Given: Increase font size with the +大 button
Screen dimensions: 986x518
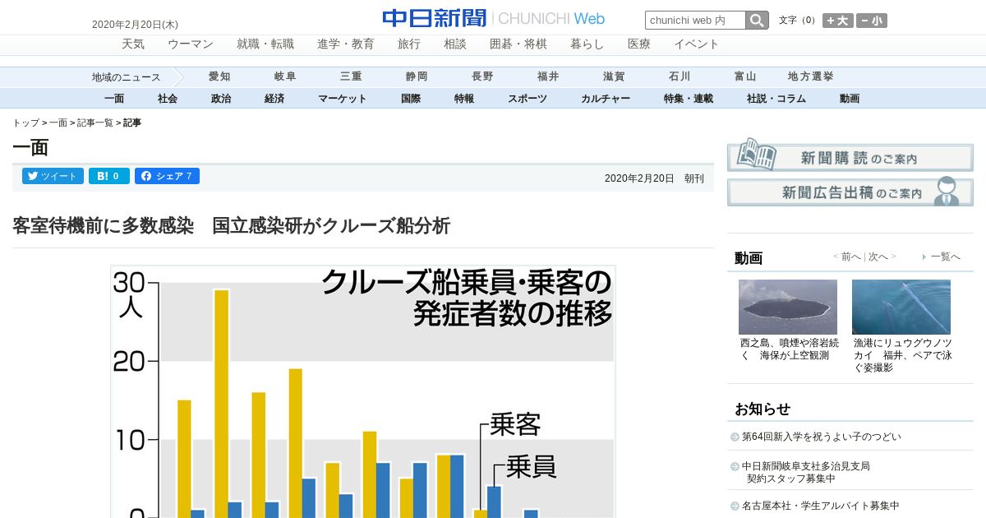Looking at the screenshot, I should point(838,21).
